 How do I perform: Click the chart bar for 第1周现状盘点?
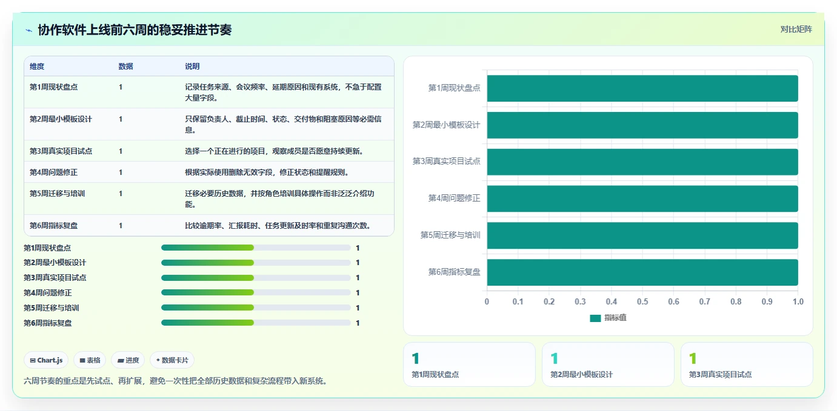pos(642,88)
